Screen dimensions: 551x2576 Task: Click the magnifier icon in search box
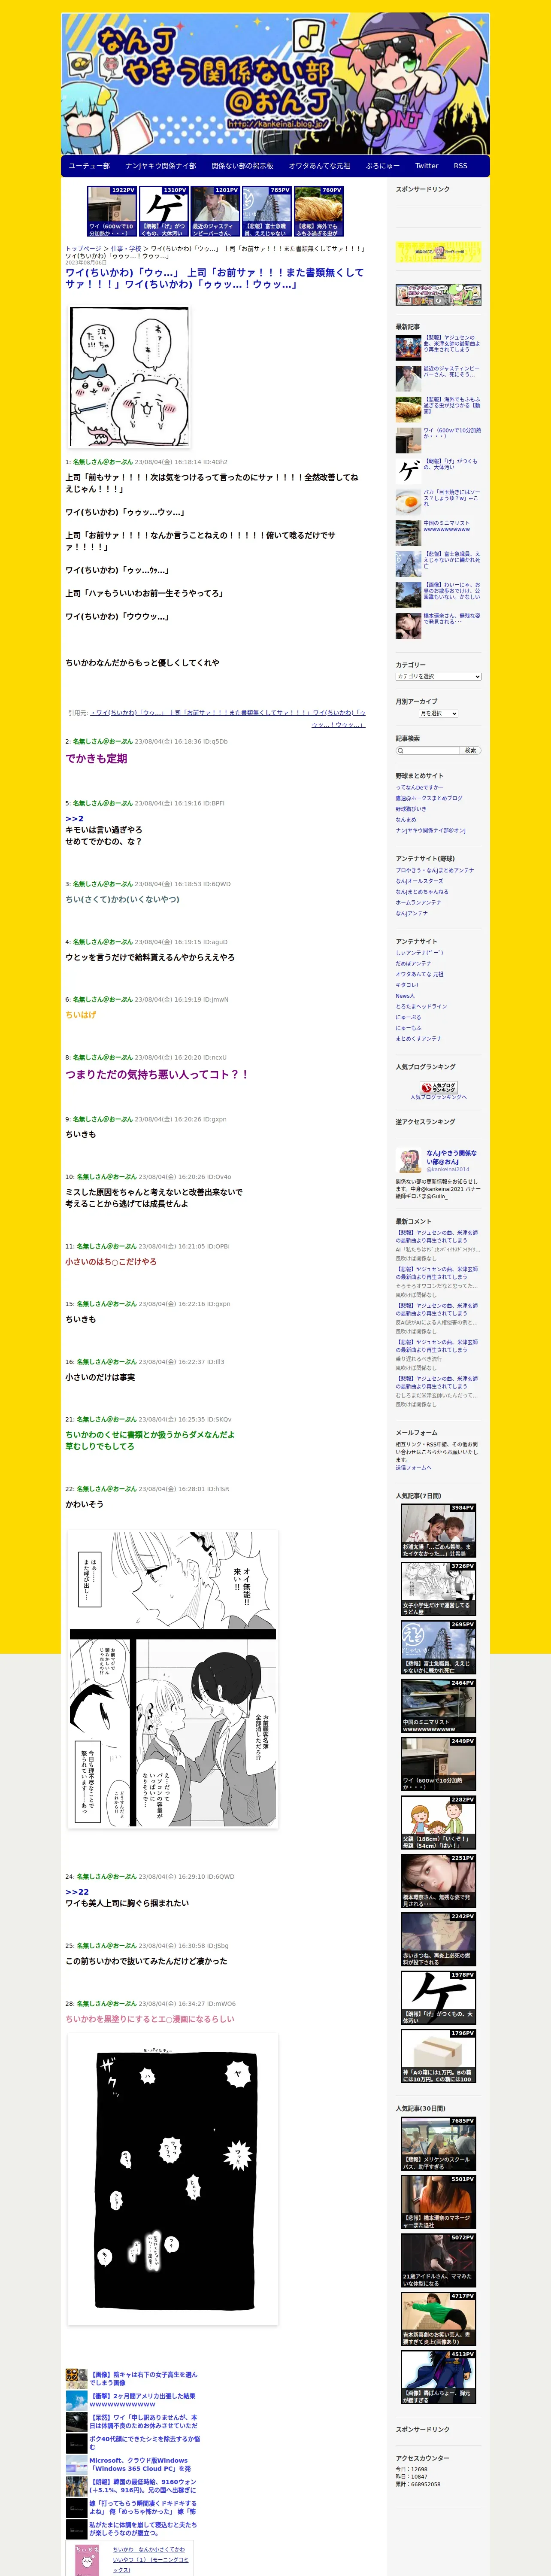click(x=400, y=750)
